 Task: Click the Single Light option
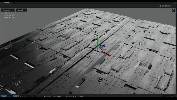point(48,97)
